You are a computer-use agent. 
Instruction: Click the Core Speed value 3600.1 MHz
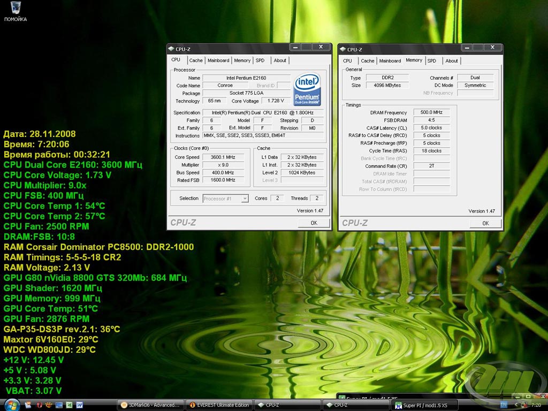[x=223, y=157]
